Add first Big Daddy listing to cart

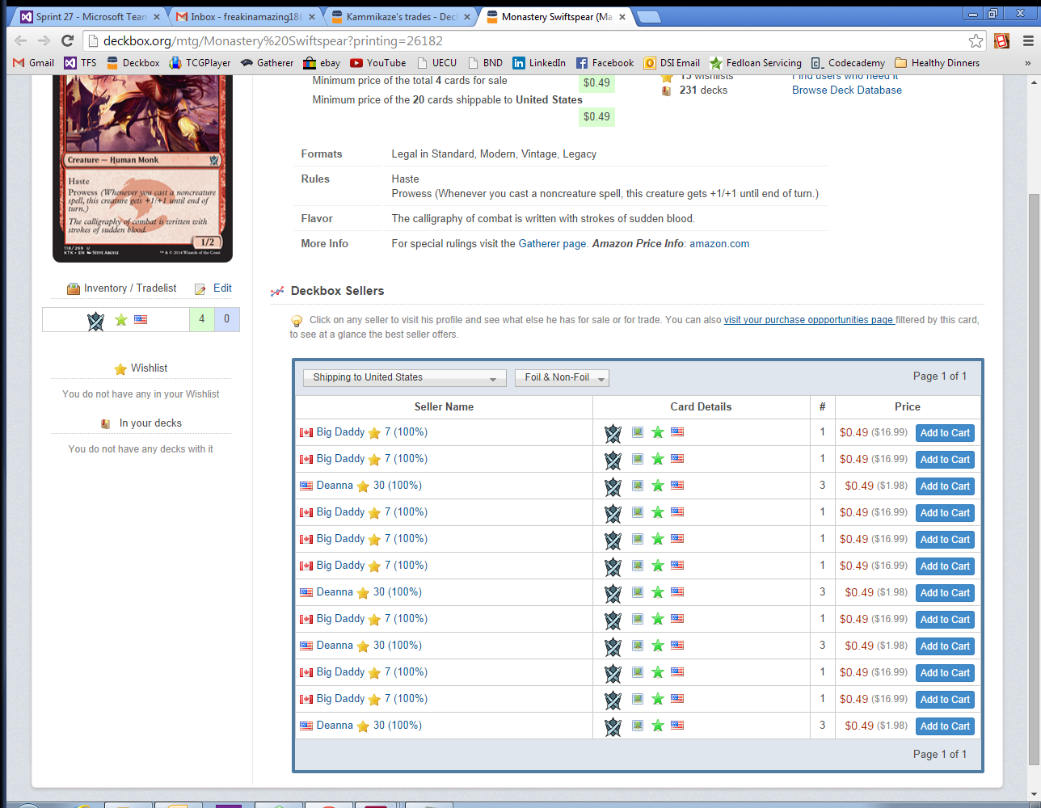944,433
